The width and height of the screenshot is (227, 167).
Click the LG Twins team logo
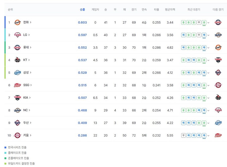(17, 35)
